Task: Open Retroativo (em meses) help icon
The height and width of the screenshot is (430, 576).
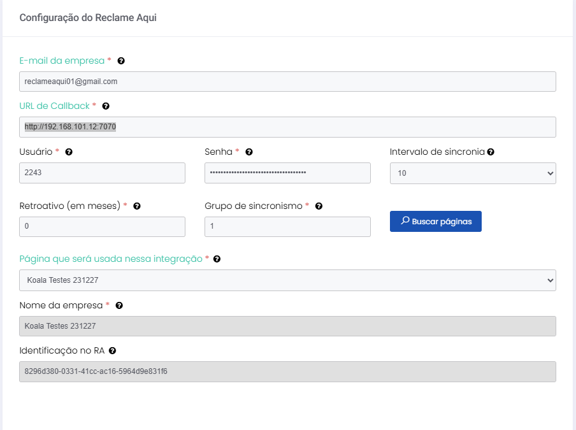Action: coord(137,206)
